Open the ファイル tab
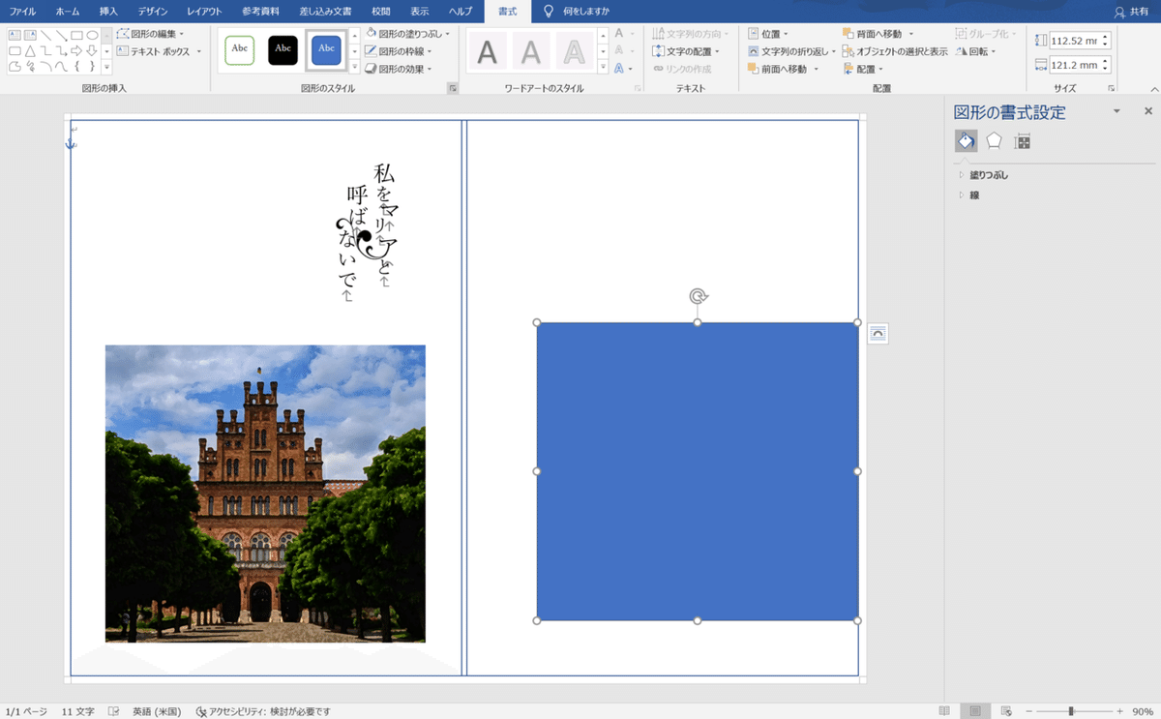 click(22, 12)
